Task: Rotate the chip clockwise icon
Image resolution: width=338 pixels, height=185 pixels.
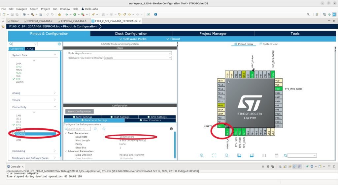Action: (x=239, y=155)
